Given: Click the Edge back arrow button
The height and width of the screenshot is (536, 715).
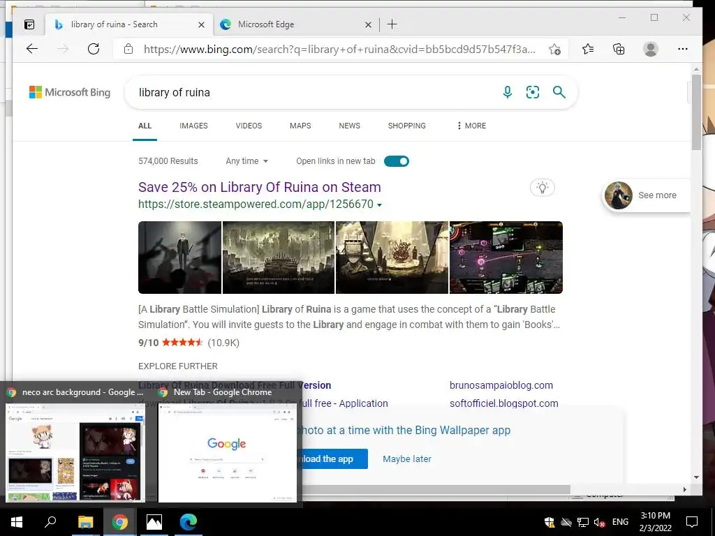Looking at the screenshot, I should coord(32,49).
